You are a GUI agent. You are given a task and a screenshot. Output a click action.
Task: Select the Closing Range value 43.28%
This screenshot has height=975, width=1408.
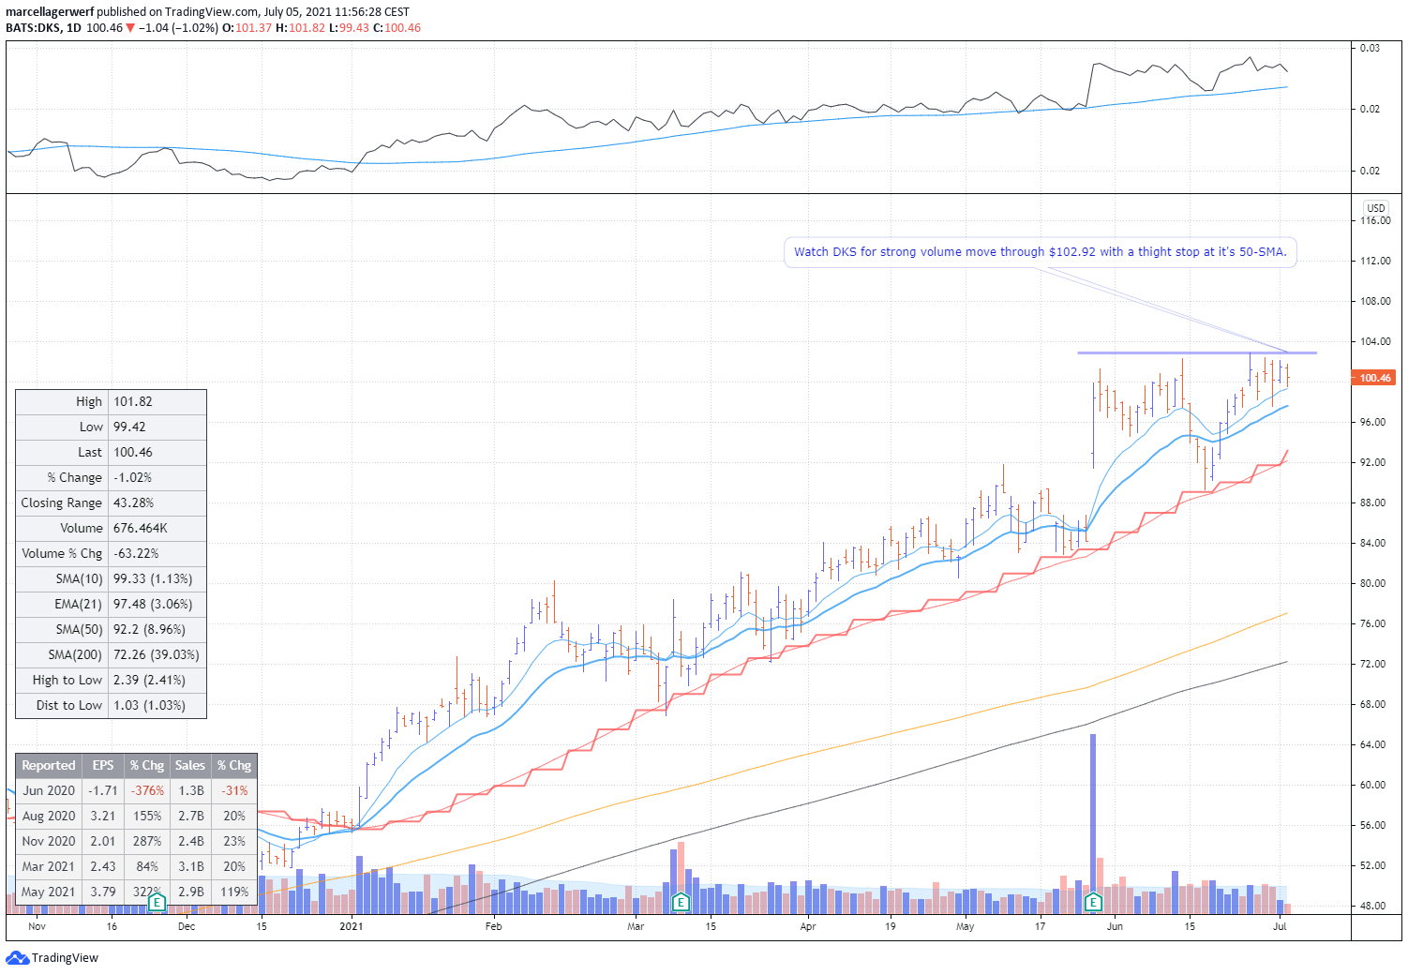point(133,502)
